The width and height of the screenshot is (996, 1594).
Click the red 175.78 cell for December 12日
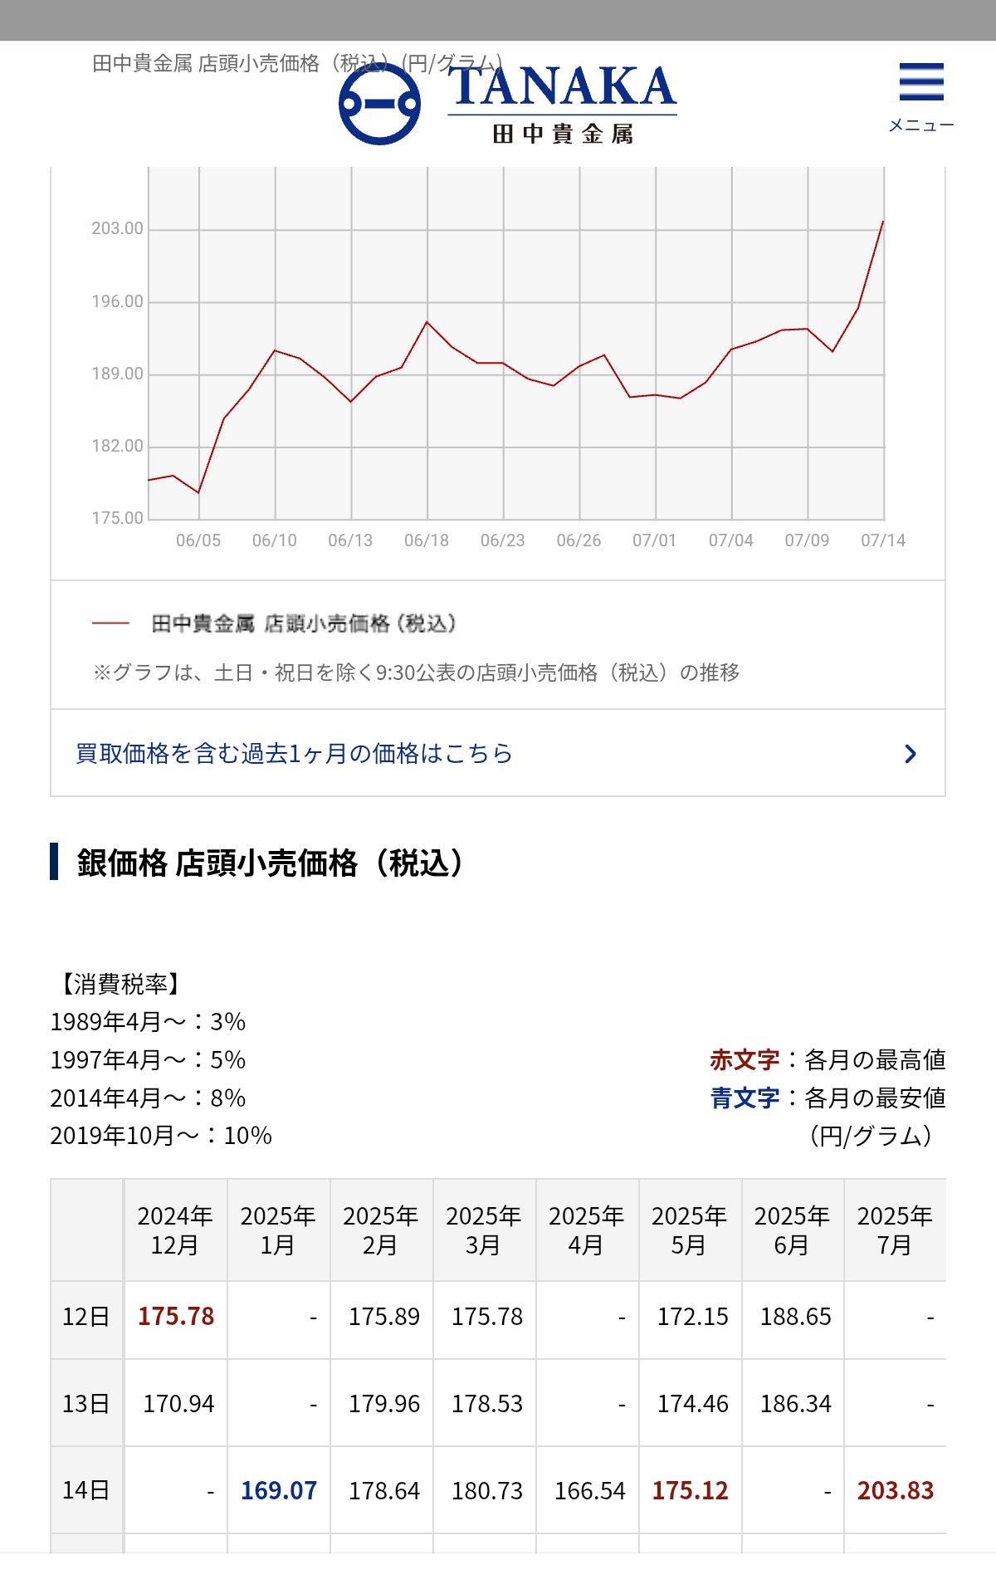point(176,1317)
